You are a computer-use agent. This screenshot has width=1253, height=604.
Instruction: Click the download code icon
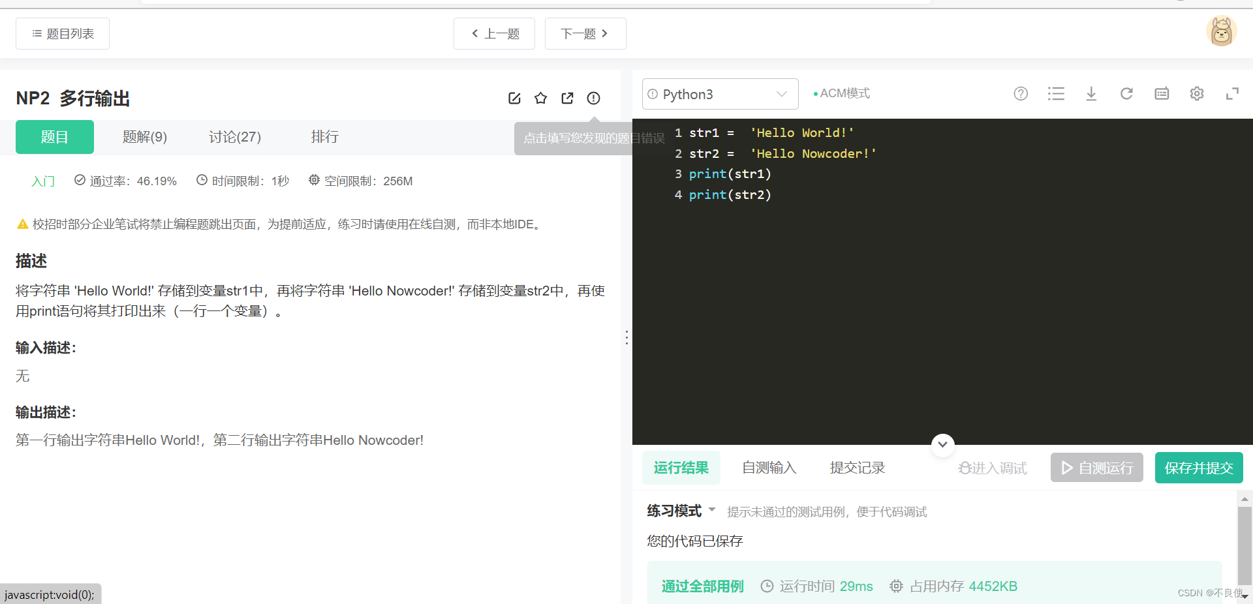(1091, 94)
